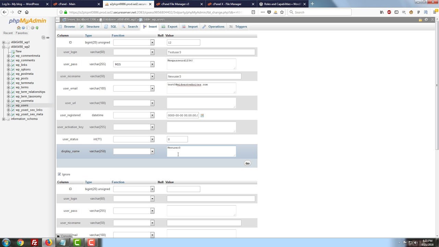Click user_status field containing 0
439x247 pixels.
click(x=177, y=139)
